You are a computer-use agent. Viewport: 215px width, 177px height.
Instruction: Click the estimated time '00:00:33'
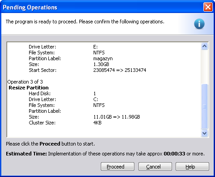click(x=174, y=154)
